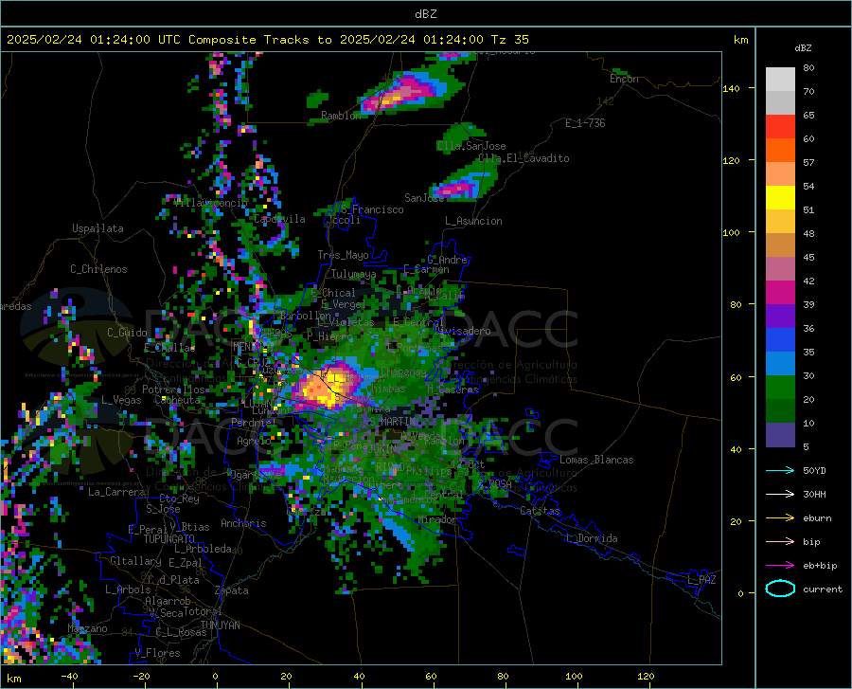Click the C_Chilenos place label
The height and width of the screenshot is (689, 852).
click(98, 269)
